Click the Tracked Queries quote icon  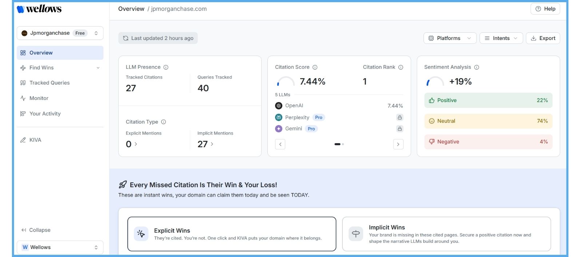(x=23, y=83)
